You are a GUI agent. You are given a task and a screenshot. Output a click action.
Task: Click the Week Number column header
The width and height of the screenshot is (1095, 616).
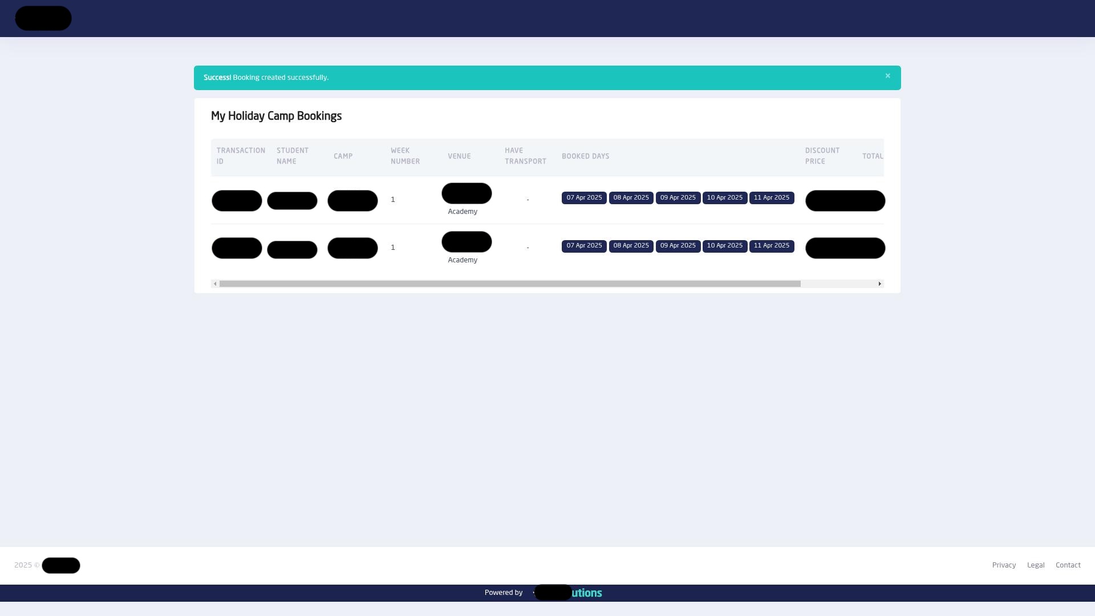[x=405, y=156]
